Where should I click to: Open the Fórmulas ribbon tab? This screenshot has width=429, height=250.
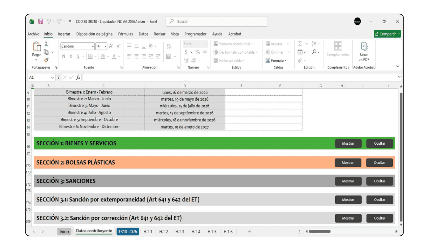tap(125, 34)
